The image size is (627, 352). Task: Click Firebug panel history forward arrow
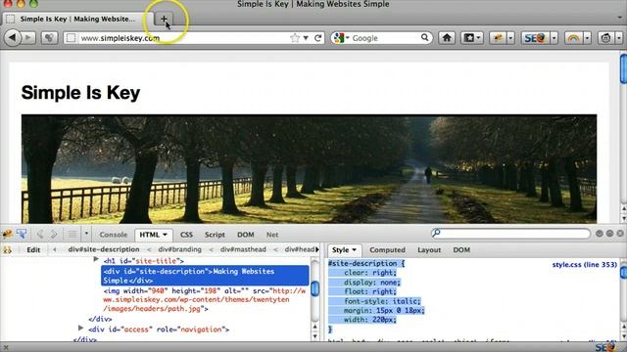click(55, 235)
